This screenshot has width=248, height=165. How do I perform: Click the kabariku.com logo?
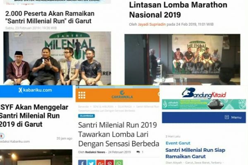pos(35,90)
